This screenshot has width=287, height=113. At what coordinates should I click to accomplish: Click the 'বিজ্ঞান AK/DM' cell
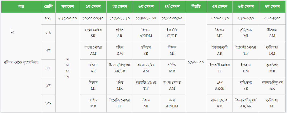tap(146, 33)
